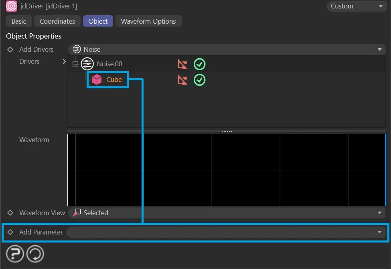Screen dimensions: 391x269
Task: Click the jdDriver gear icon in header
Action: 11,6
